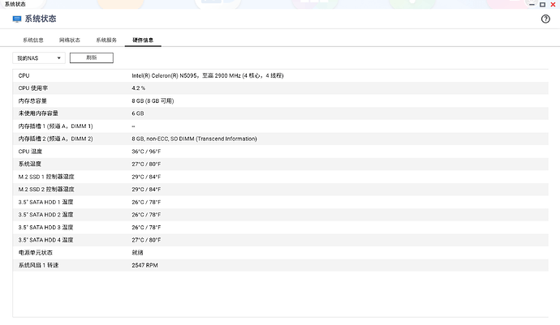Click the help question mark icon
Screen dimensions: 560x325
(545, 19)
